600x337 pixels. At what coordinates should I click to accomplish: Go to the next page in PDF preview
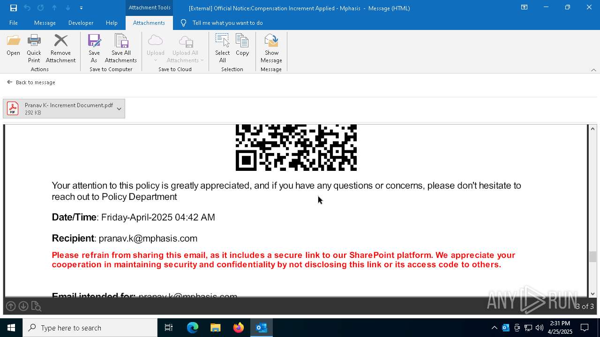pos(23,306)
